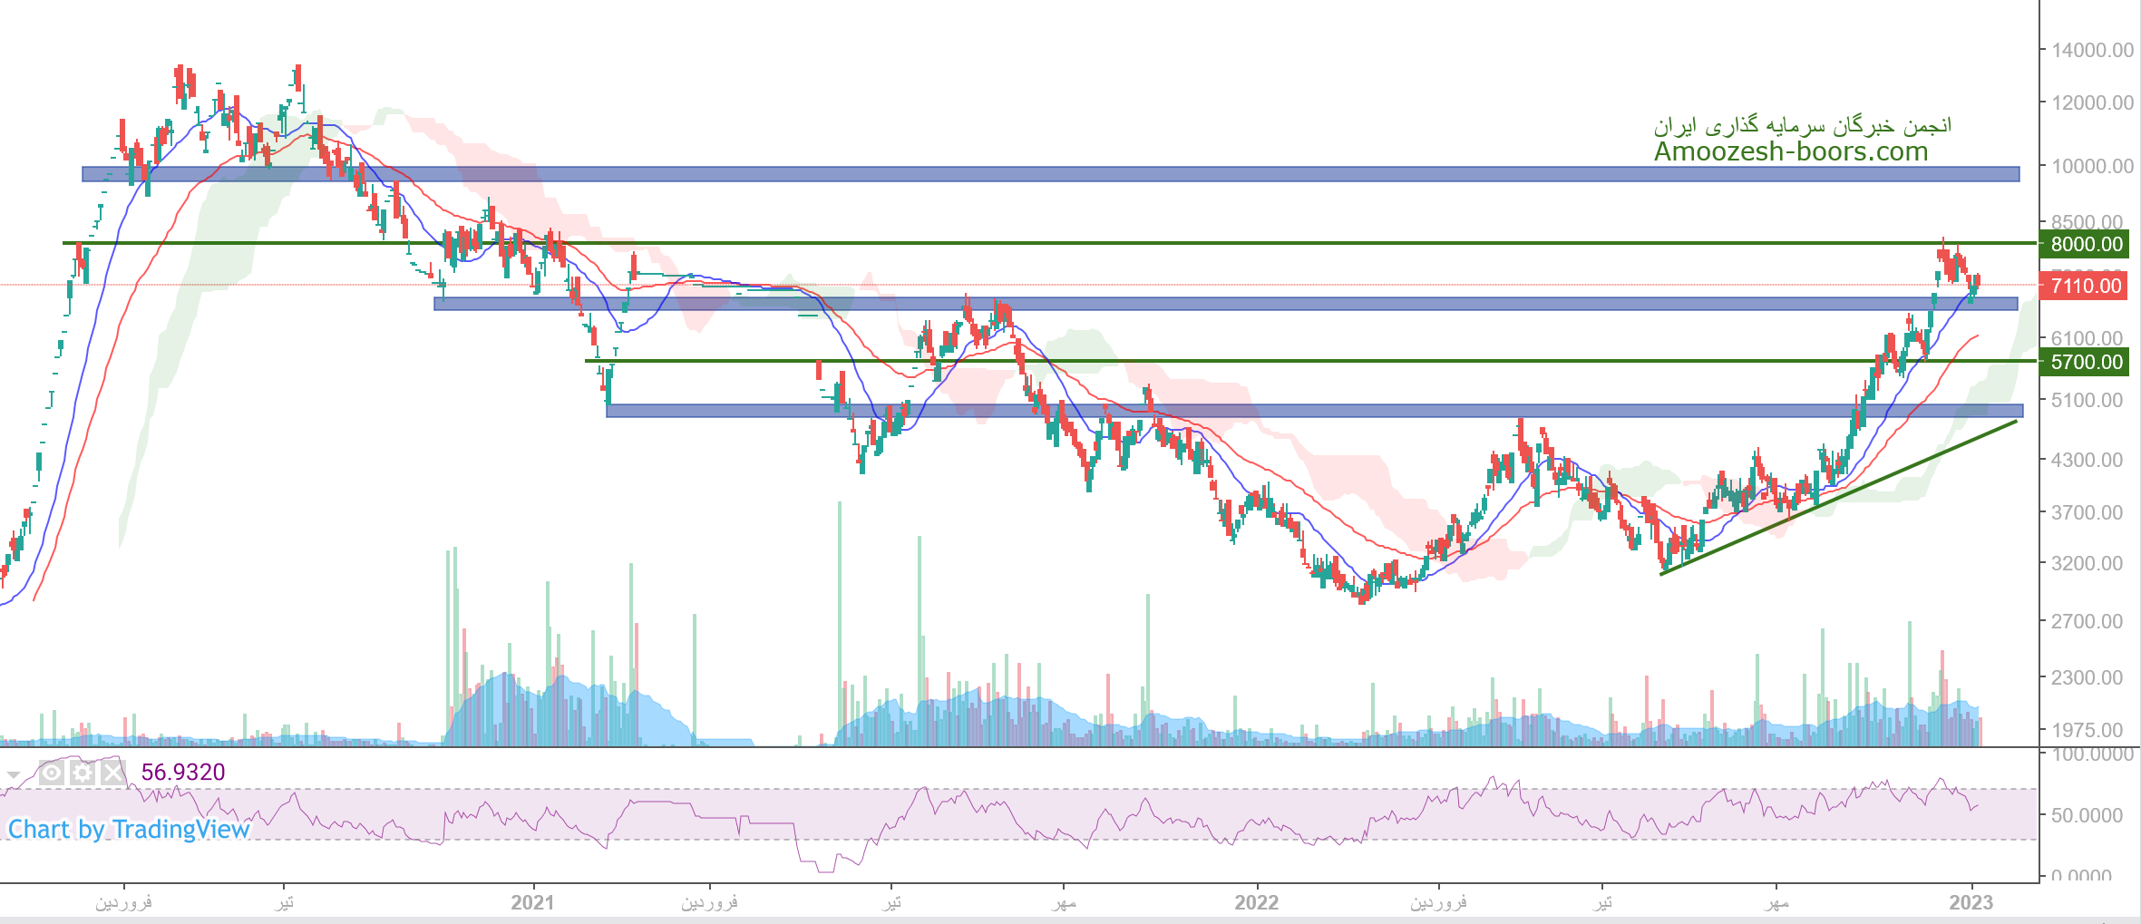Viewport: 2141px width, 924px height.
Task: Select the red 7110.00 current price label
Action: pos(2087,287)
